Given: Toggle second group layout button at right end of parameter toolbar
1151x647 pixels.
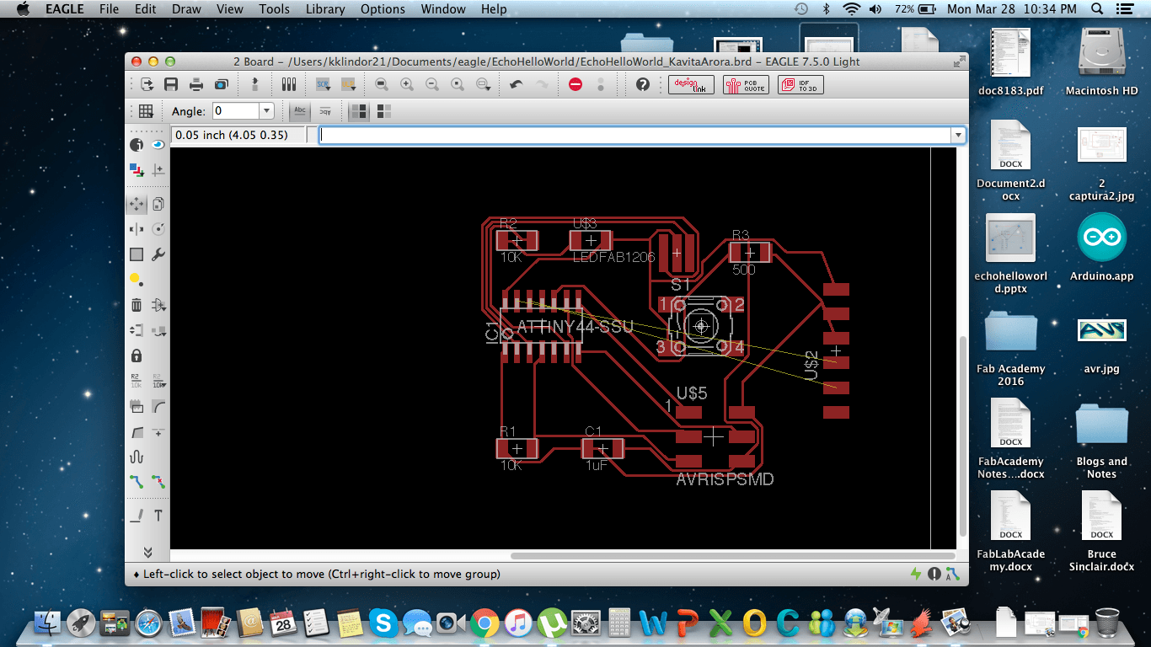Looking at the screenshot, I should coord(383,111).
